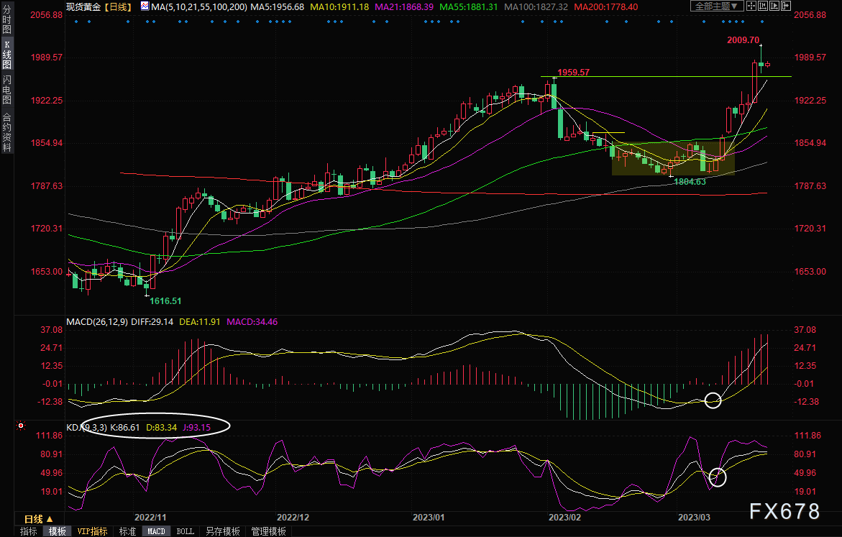
Task: Open the 全部主题 dropdown
Action: coord(717,6)
